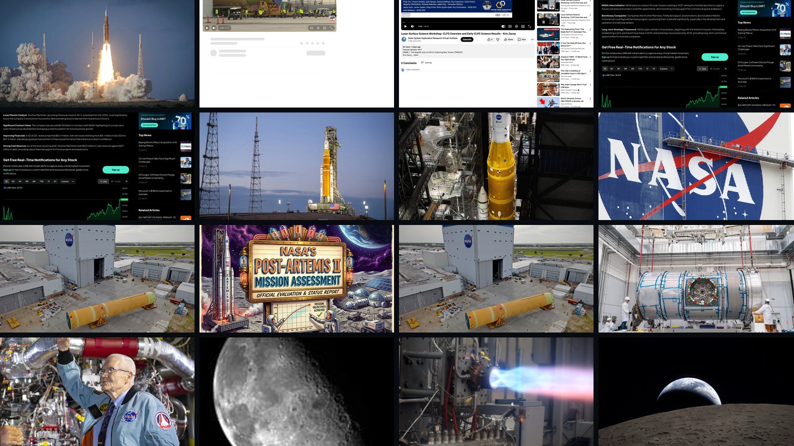Viewport: 794px width, 446px height.
Task: Select 5Y range on Lunar Mission Catalyst page
Action: [x=55, y=181]
